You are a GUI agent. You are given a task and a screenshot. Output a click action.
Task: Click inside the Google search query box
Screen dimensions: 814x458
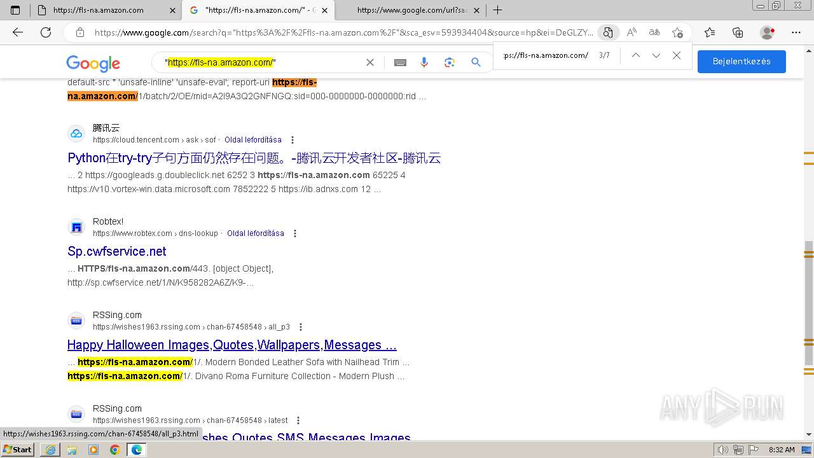click(x=261, y=62)
